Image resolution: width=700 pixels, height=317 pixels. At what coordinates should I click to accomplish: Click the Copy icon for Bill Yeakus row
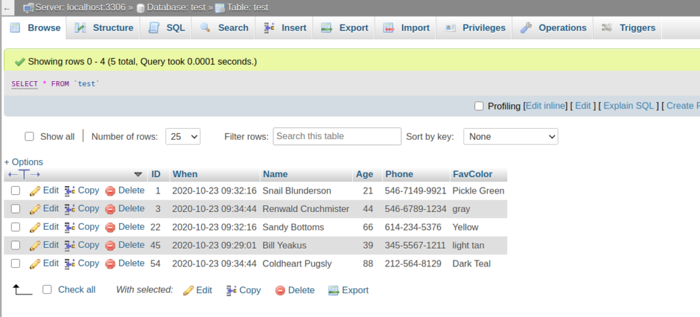tap(70, 245)
